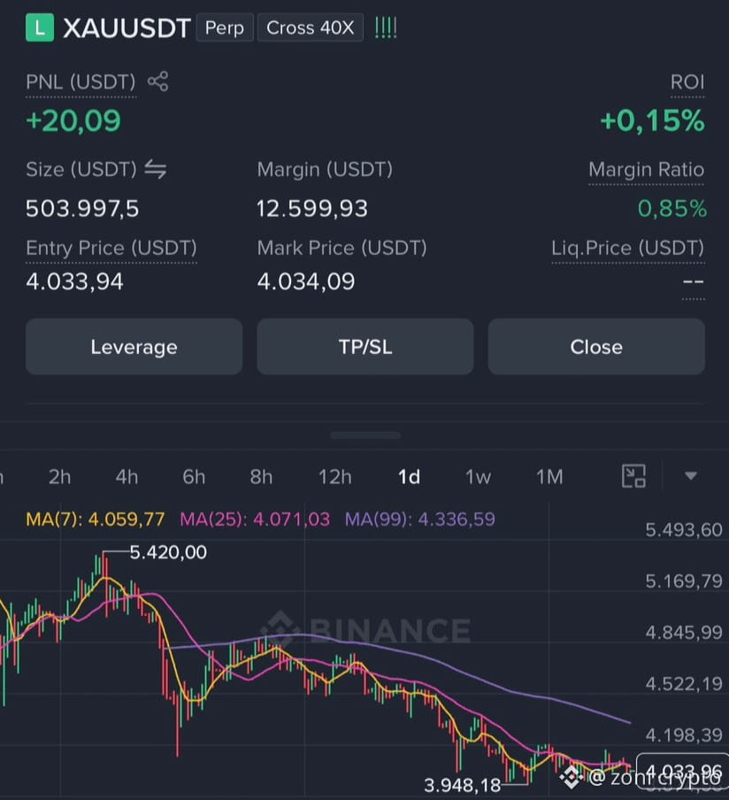
Task: Tap the Mark Price (USDT) label
Action: pos(341,249)
